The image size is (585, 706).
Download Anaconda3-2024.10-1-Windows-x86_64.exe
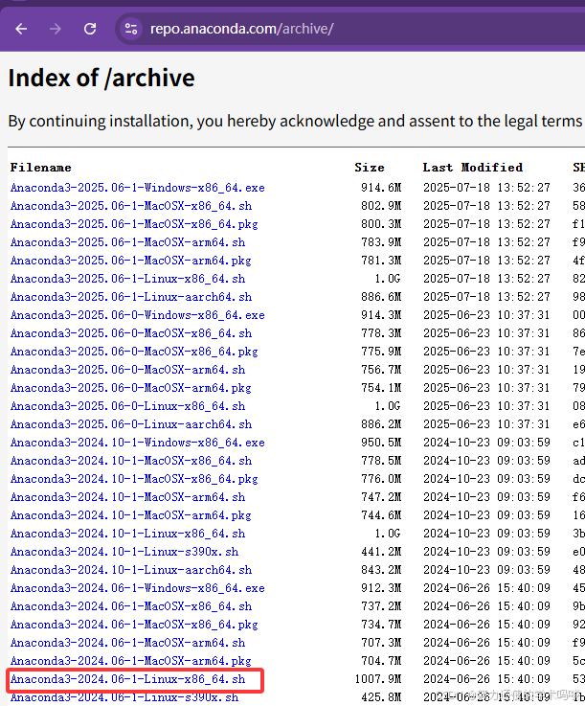coord(137,443)
